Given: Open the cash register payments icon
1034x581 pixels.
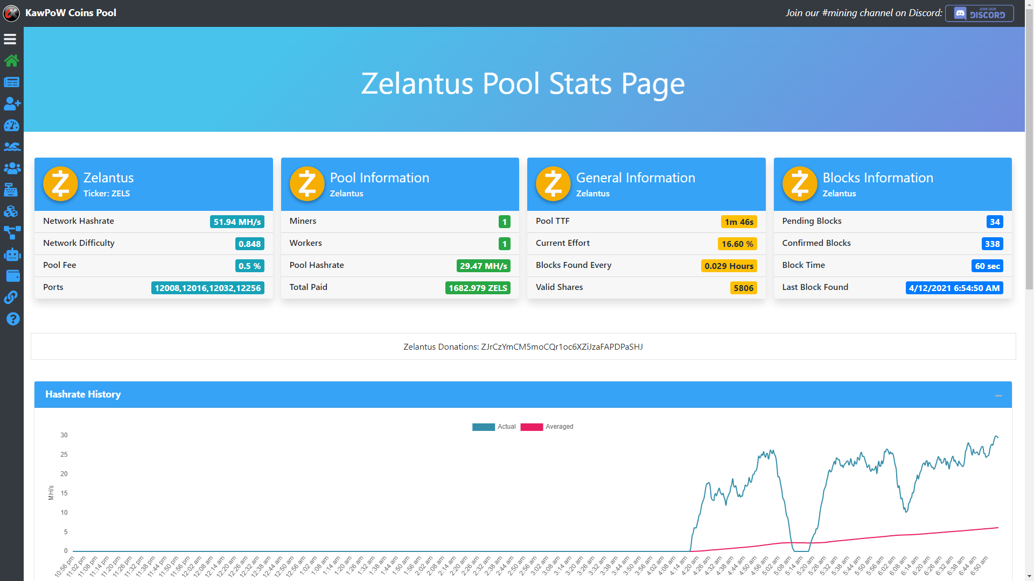Looking at the screenshot, I should (11, 190).
